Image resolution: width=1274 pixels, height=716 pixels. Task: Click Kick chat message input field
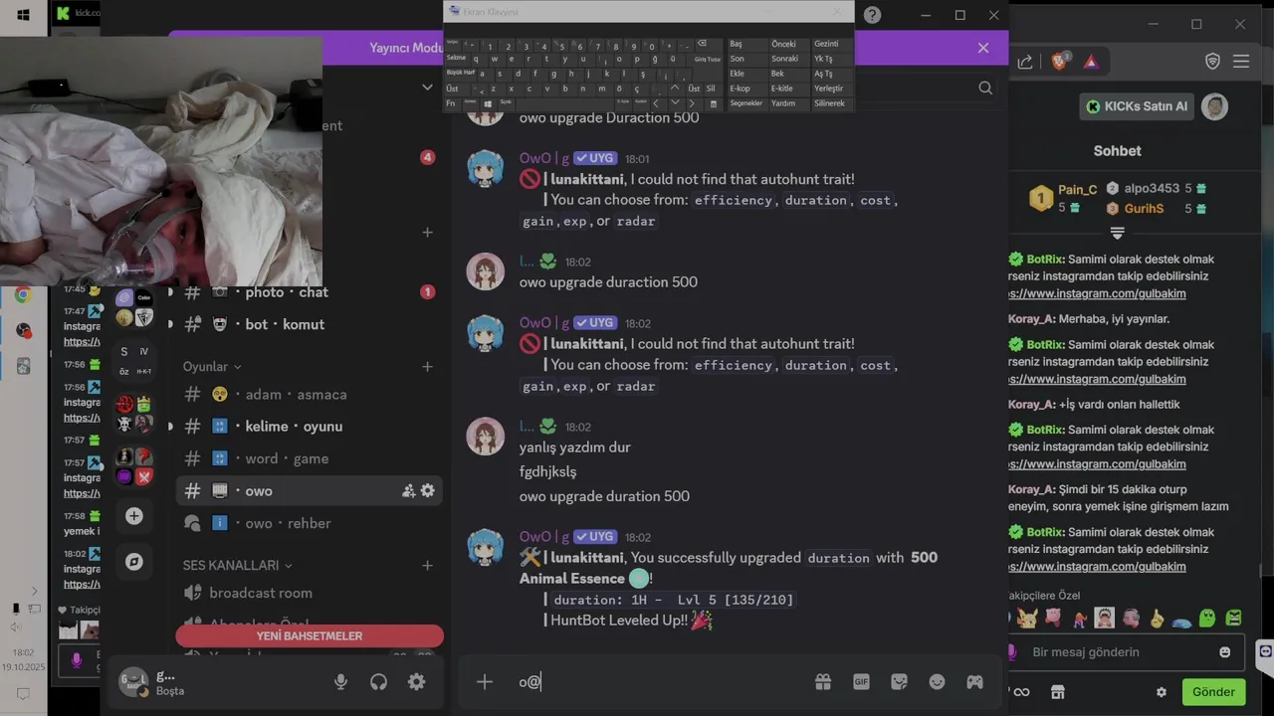(x=1113, y=652)
